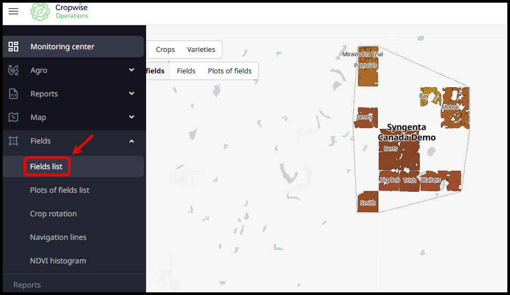Switch to the Varieties map tab

[201, 49]
